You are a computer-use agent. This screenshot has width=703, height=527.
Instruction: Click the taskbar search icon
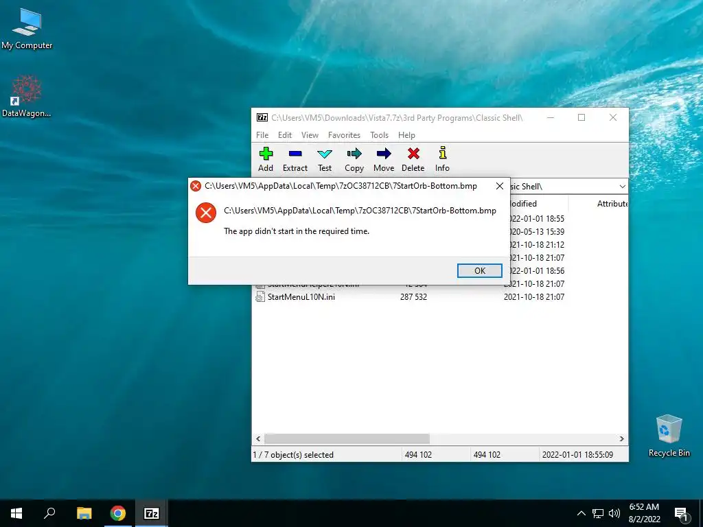click(49, 513)
